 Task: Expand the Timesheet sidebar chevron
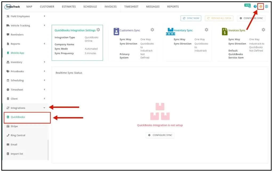click(45, 90)
